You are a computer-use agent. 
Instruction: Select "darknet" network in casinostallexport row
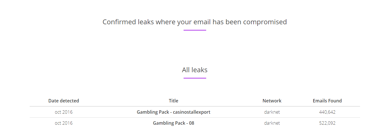pyautogui.click(x=272, y=112)
